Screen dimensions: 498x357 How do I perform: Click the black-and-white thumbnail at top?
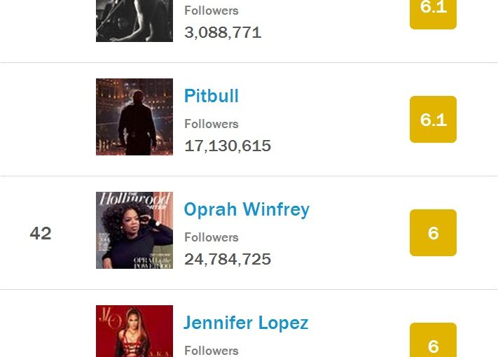pyautogui.click(x=134, y=20)
